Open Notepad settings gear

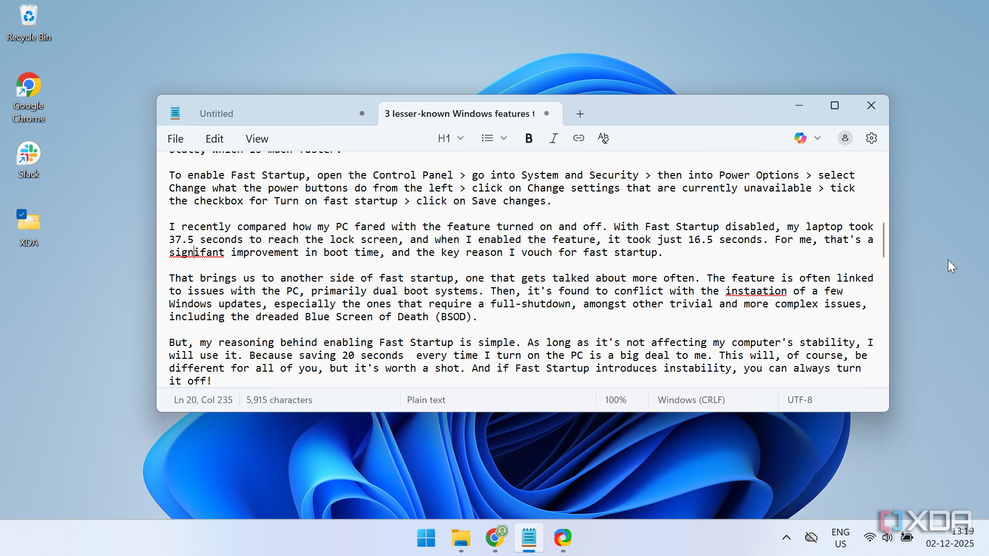(872, 138)
